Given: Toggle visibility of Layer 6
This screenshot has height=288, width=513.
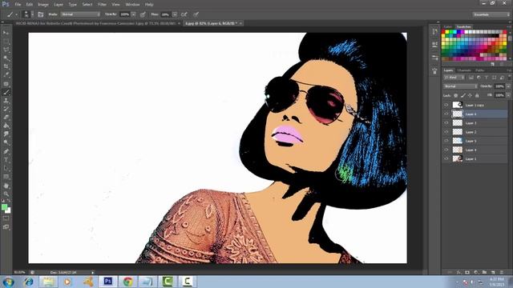Looking at the screenshot, I should pyautogui.click(x=446, y=114).
